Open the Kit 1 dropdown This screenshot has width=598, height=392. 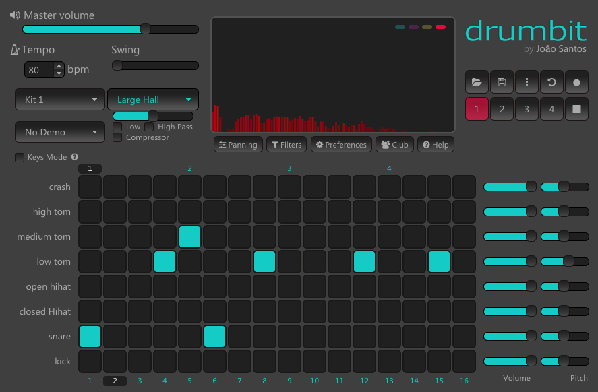[x=60, y=100]
